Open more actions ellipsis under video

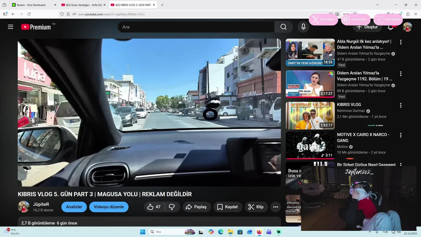pos(276,207)
